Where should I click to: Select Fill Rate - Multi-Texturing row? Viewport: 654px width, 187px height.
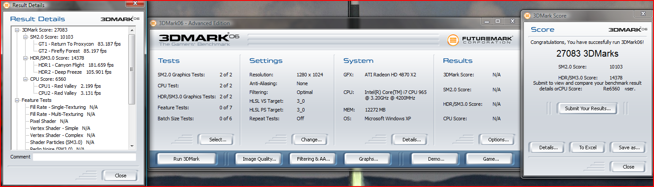[x=63, y=114]
